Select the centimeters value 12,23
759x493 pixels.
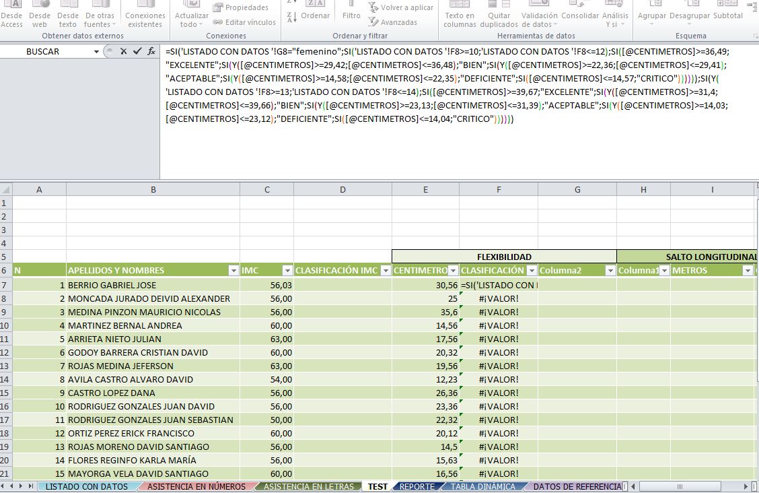coord(425,380)
